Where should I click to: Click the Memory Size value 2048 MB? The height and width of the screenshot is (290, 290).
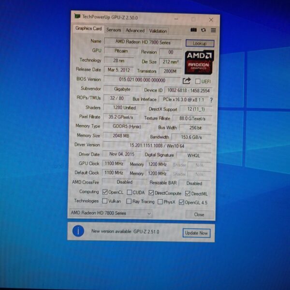click(121, 136)
